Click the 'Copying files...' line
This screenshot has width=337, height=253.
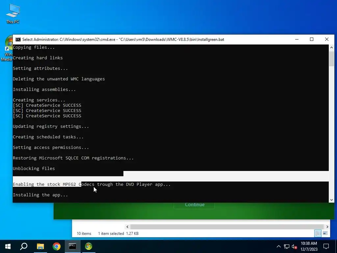pyautogui.click(x=34, y=47)
